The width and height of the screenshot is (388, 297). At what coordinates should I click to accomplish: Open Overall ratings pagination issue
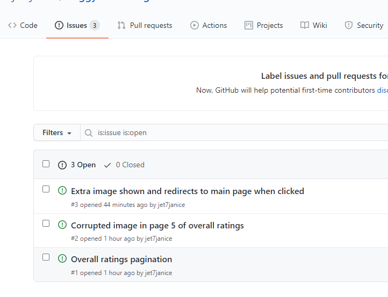click(x=121, y=259)
